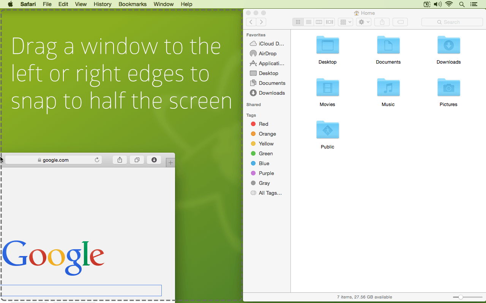Switch Finder to Cover Flow view
The width and height of the screenshot is (486, 303).
(x=330, y=22)
